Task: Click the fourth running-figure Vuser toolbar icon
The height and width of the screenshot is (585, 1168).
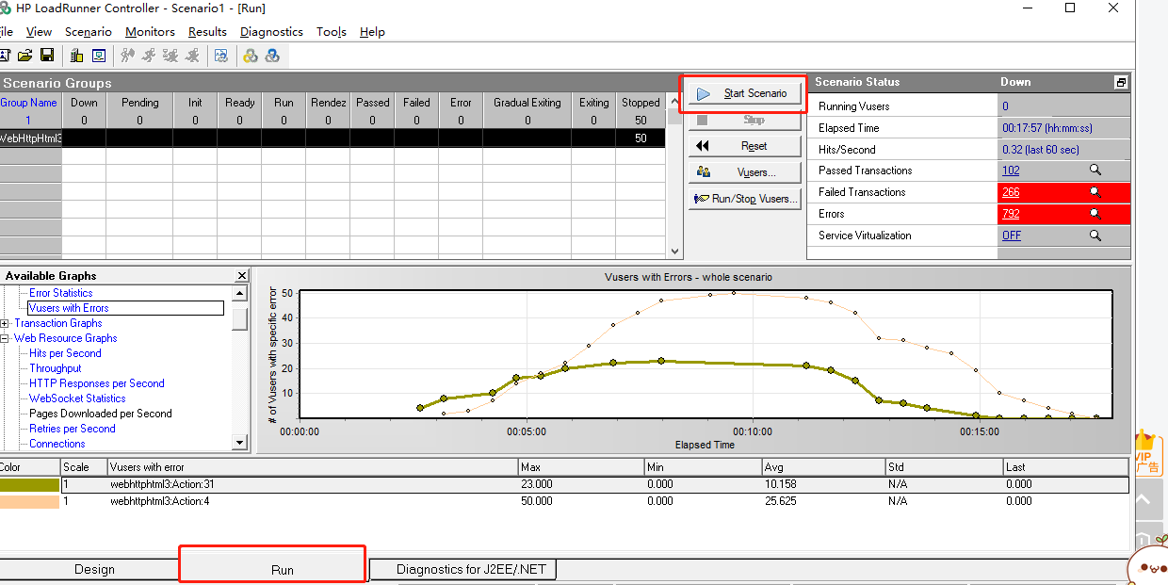Action: [192, 56]
